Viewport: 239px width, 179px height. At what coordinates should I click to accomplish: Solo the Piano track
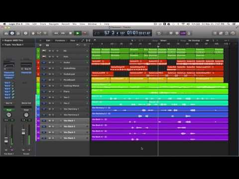click(x=53, y=91)
